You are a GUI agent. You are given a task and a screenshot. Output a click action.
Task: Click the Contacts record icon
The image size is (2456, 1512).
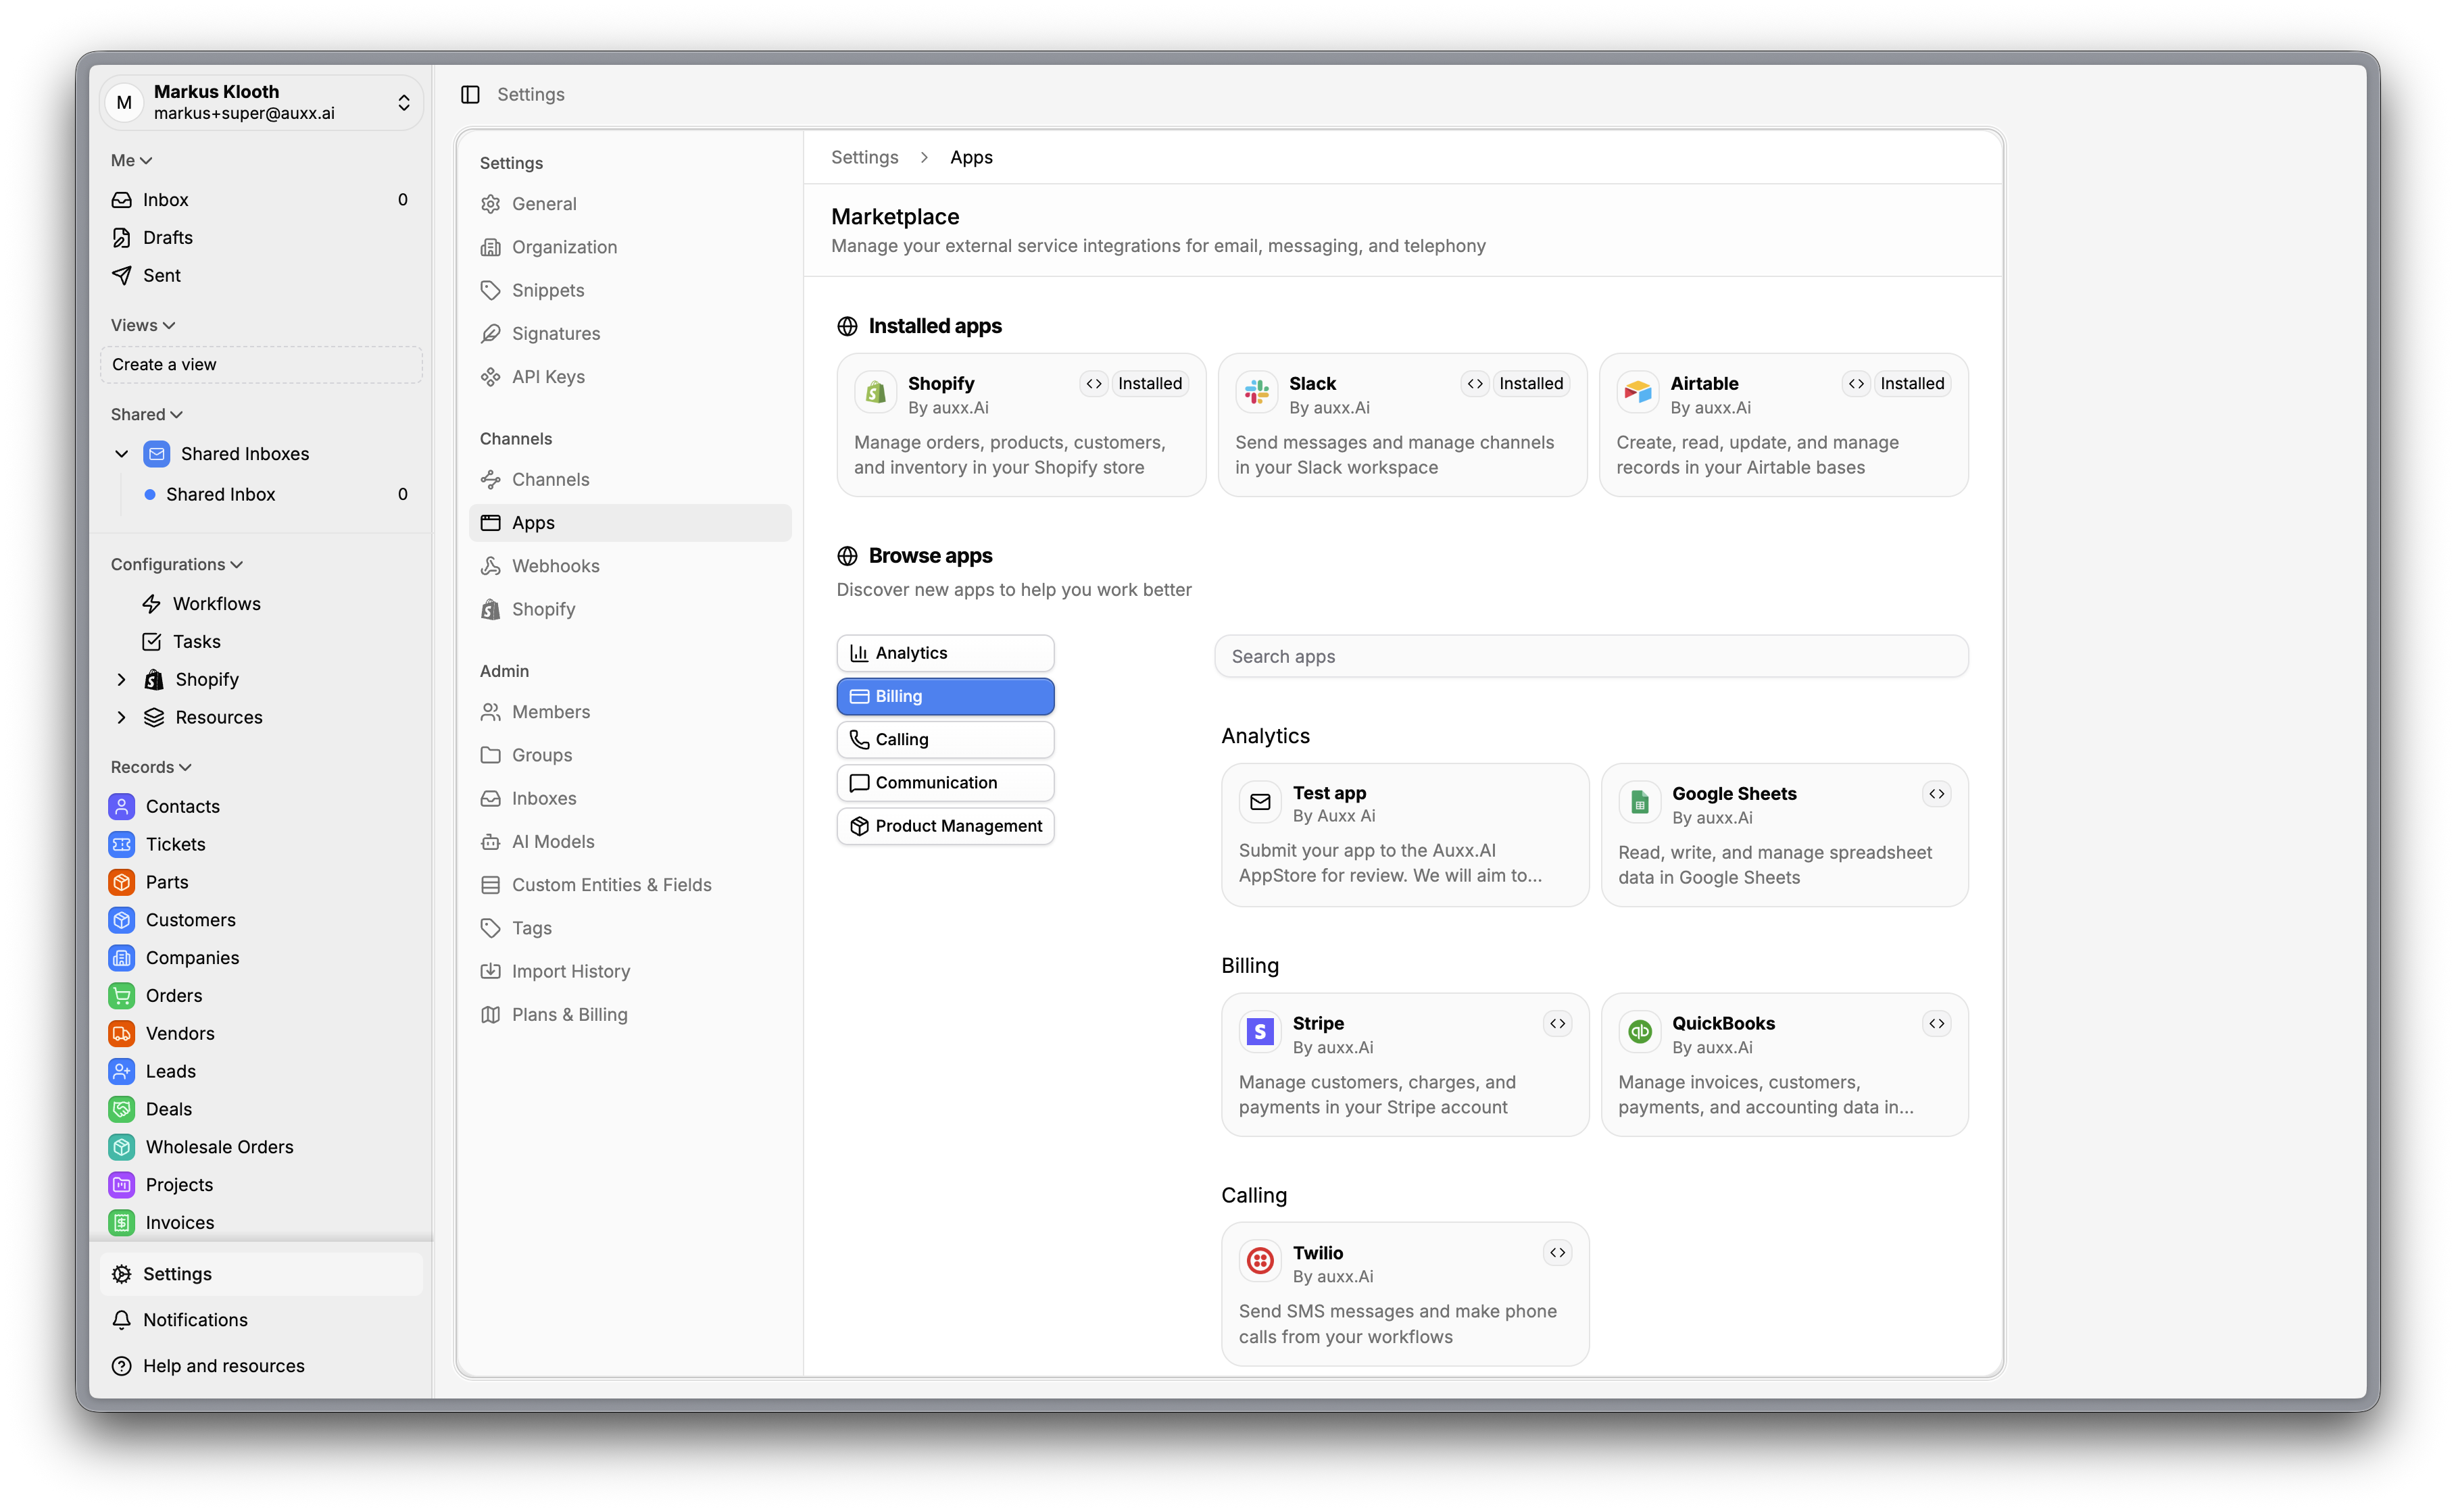[x=122, y=806]
